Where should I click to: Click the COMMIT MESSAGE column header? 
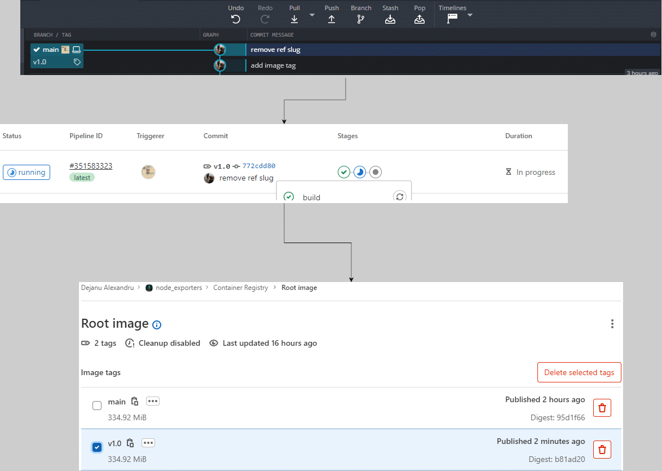click(272, 34)
